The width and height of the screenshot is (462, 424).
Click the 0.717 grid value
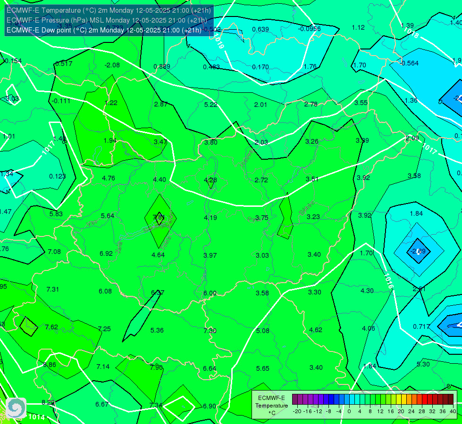tap(421, 326)
